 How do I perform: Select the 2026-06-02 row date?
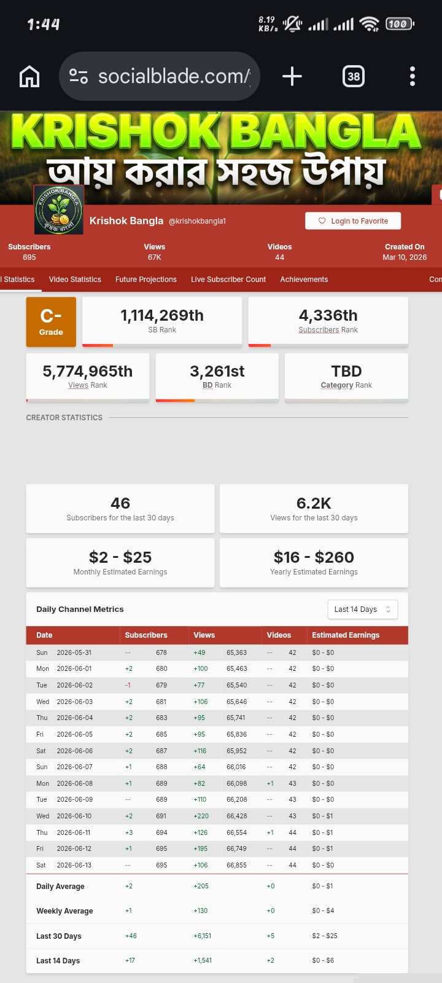(x=74, y=685)
